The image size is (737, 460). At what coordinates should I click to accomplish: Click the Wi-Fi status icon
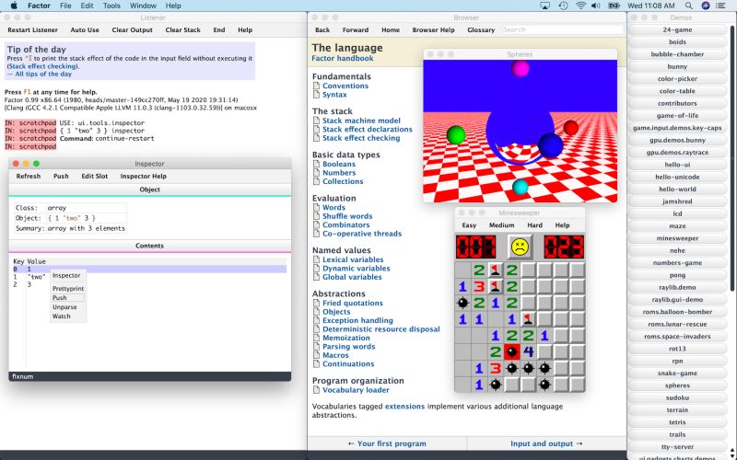pos(580,6)
